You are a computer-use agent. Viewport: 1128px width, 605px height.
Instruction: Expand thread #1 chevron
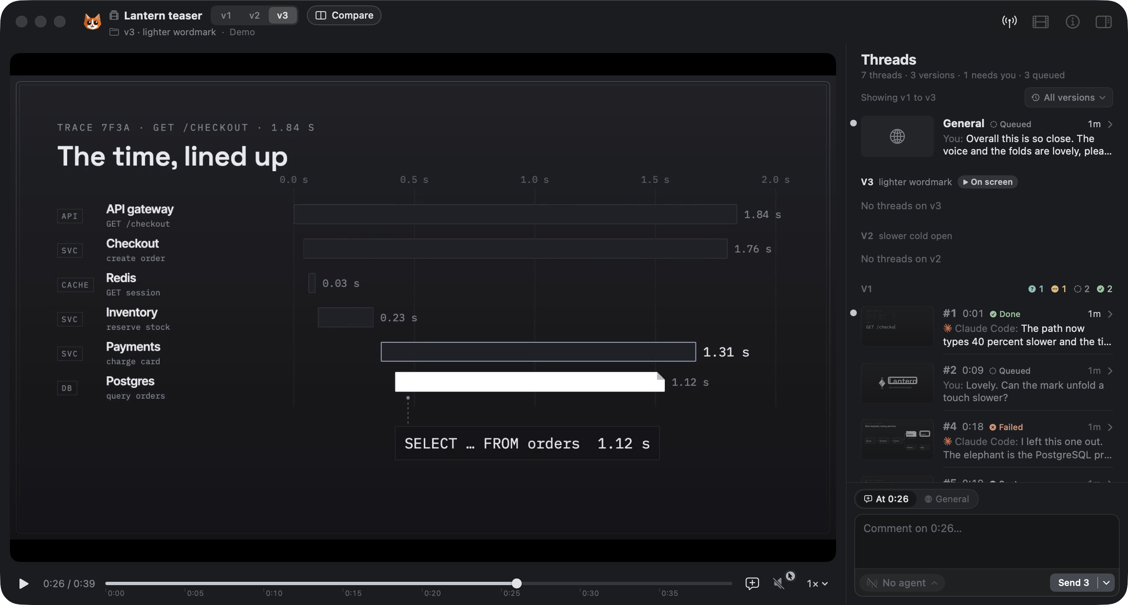coord(1110,314)
